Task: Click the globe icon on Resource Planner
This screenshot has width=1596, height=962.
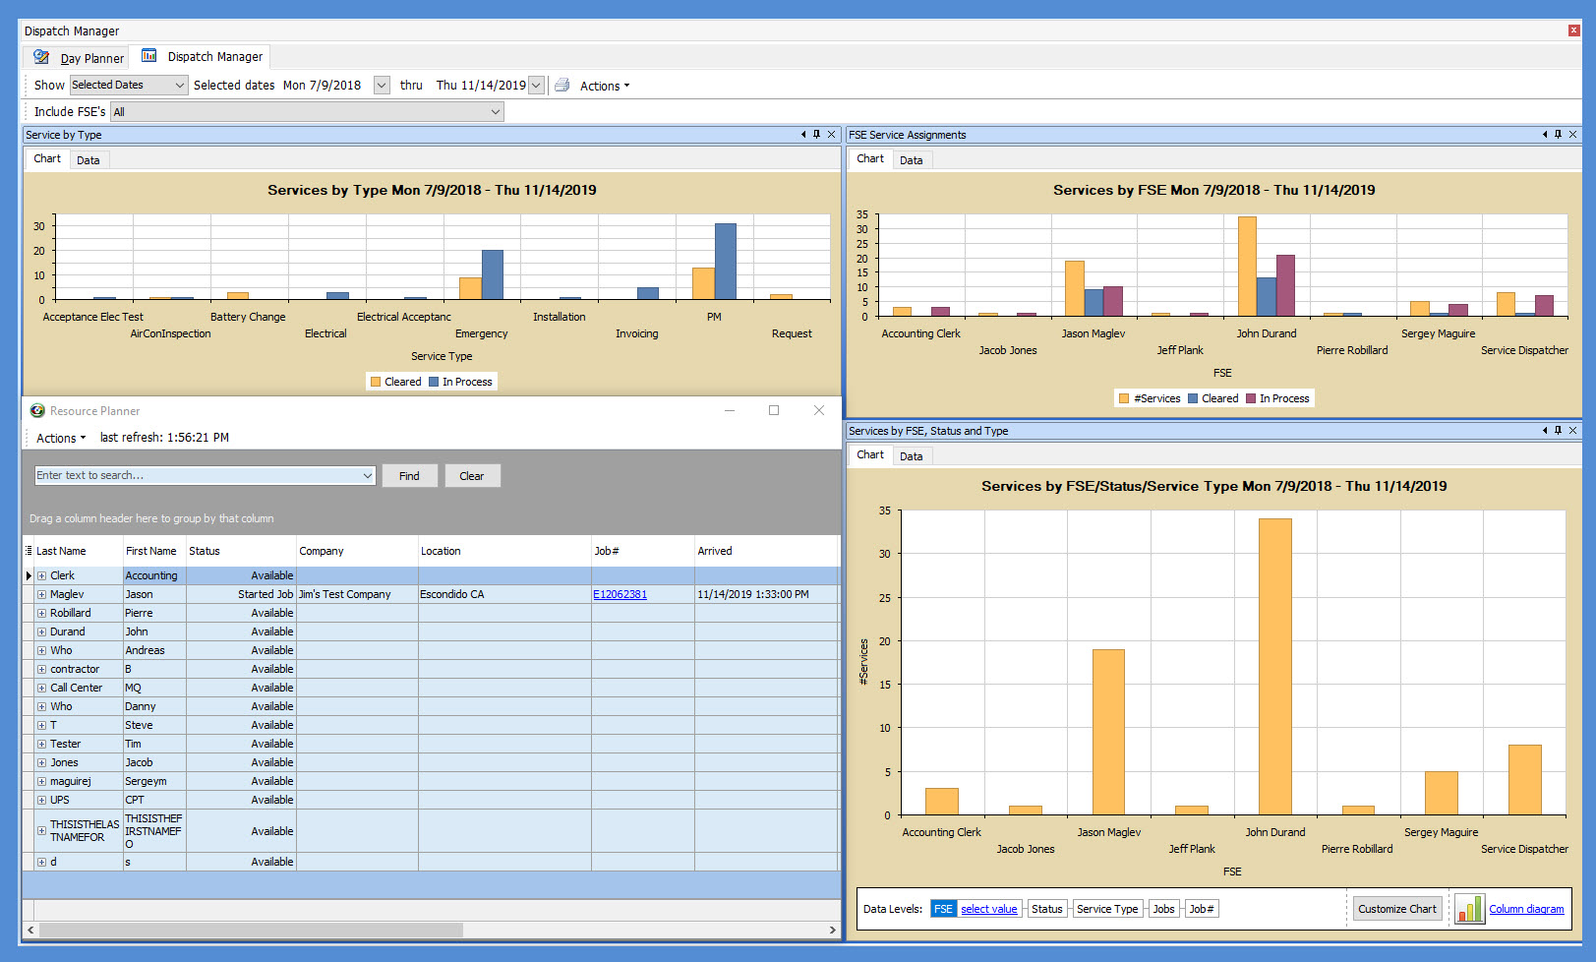Action: click(x=36, y=410)
